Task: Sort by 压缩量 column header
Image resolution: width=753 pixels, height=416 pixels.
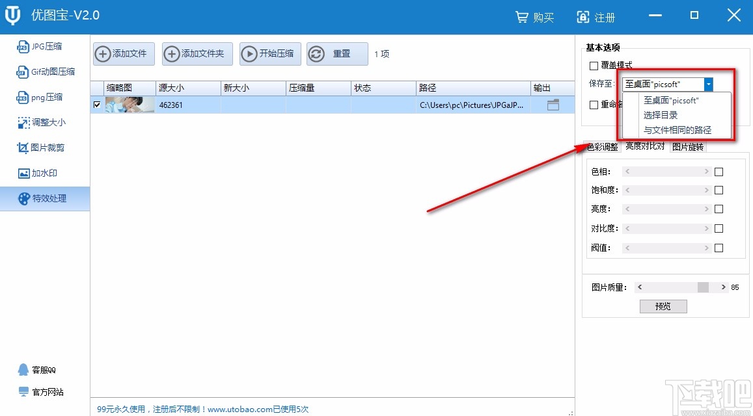Action: (318, 88)
